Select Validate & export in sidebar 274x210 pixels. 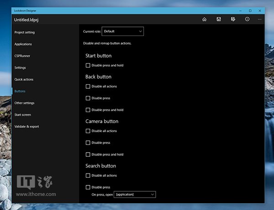click(x=27, y=127)
